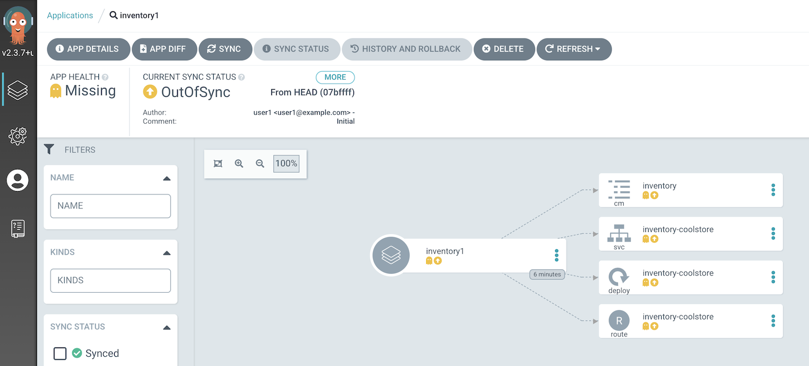The height and width of the screenshot is (366, 809).
Task: Click the MORE sync status button
Action: coord(335,77)
